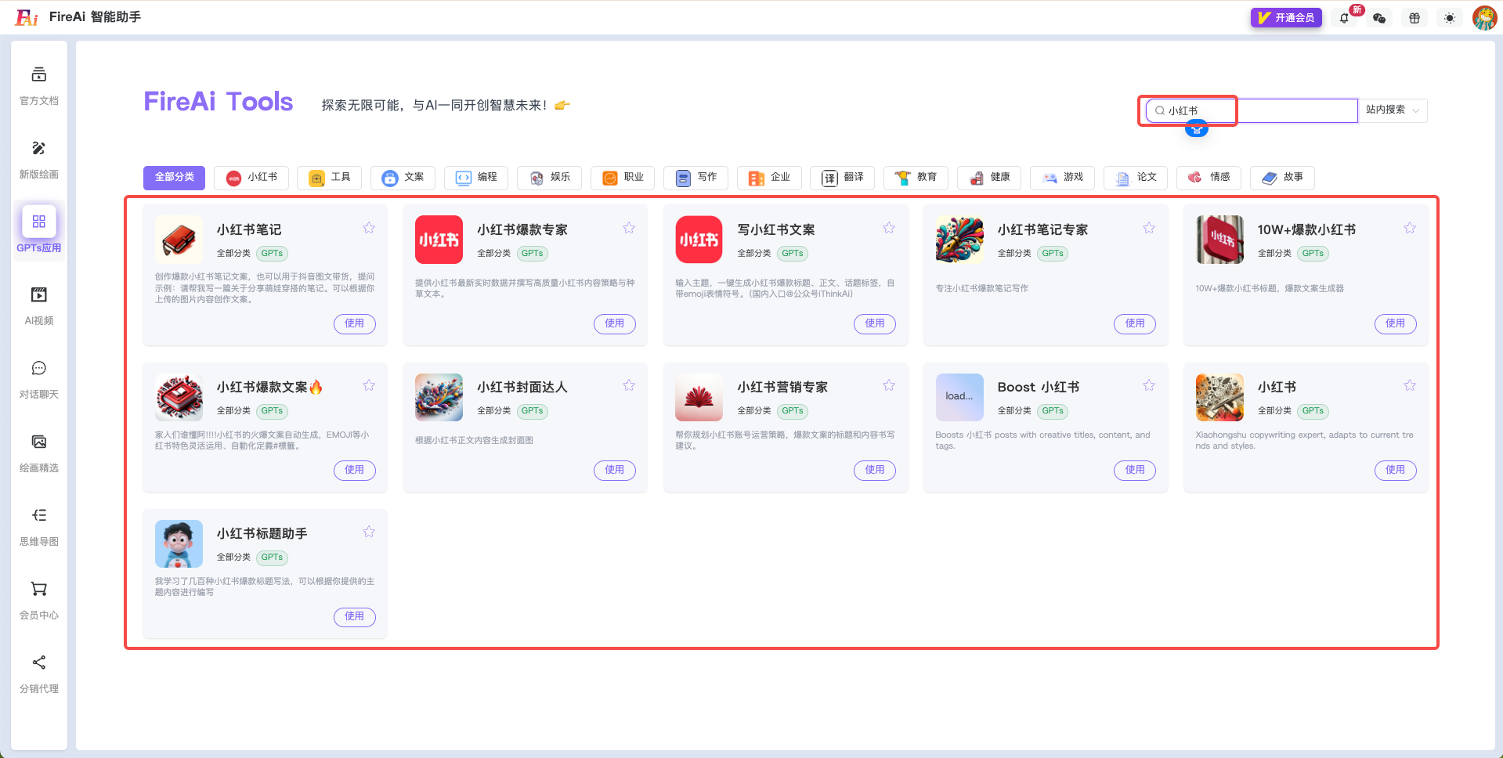Favorite 小红书封面达人 with star icon

point(629,385)
